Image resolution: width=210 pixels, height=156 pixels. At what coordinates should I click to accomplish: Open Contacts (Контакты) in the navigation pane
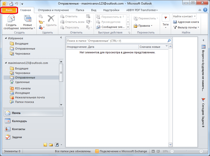18,129
